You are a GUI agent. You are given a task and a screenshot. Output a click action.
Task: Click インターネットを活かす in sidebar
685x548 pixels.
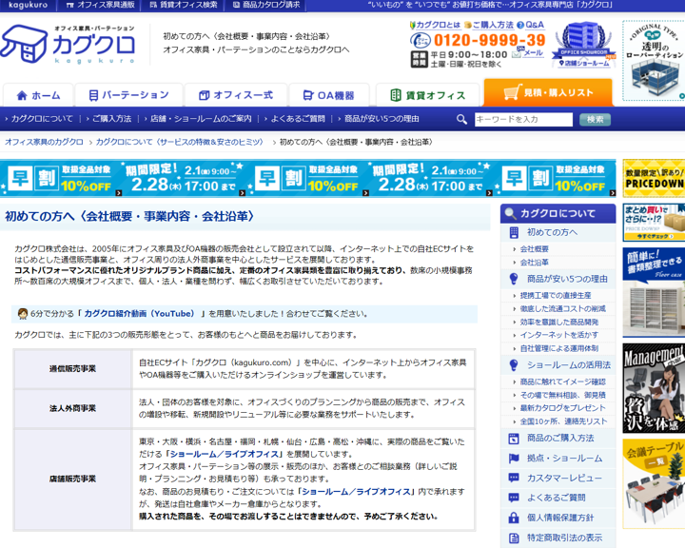click(x=559, y=335)
